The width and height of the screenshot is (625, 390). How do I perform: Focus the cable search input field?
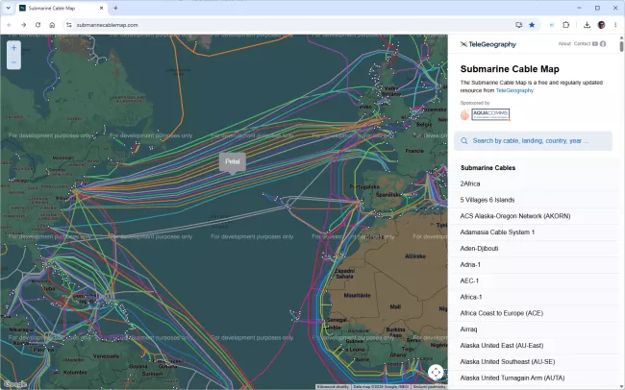(x=534, y=140)
